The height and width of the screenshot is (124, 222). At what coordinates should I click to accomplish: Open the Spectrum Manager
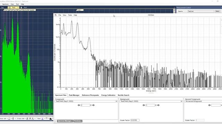65,121
